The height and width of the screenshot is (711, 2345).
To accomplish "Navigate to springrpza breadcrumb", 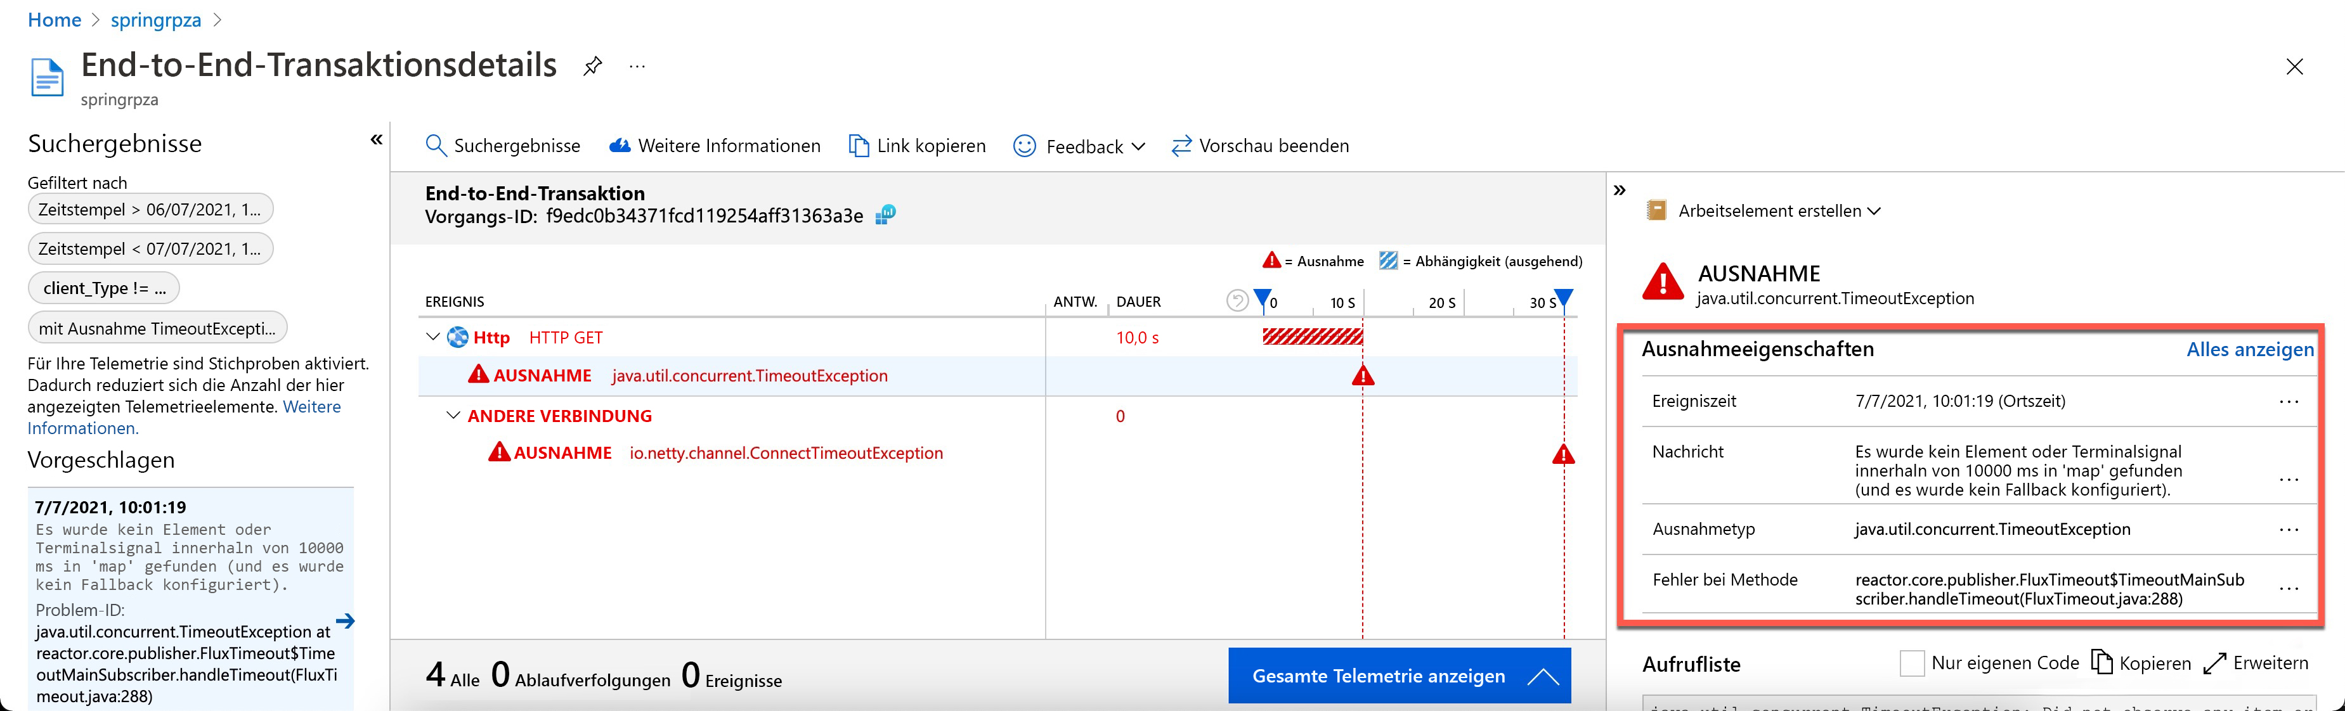I will pyautogui.click(x=155, y=20).
